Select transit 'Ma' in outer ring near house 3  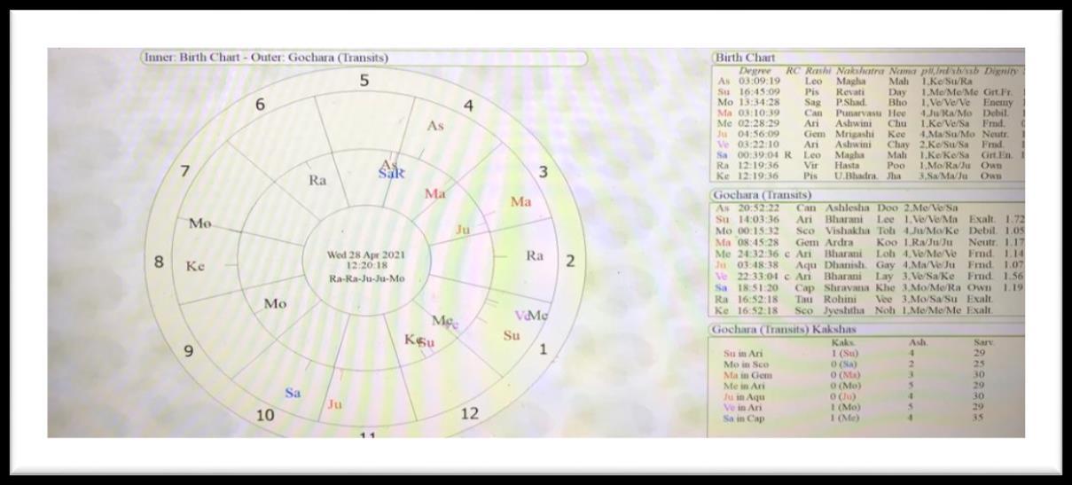pos(520,202)
